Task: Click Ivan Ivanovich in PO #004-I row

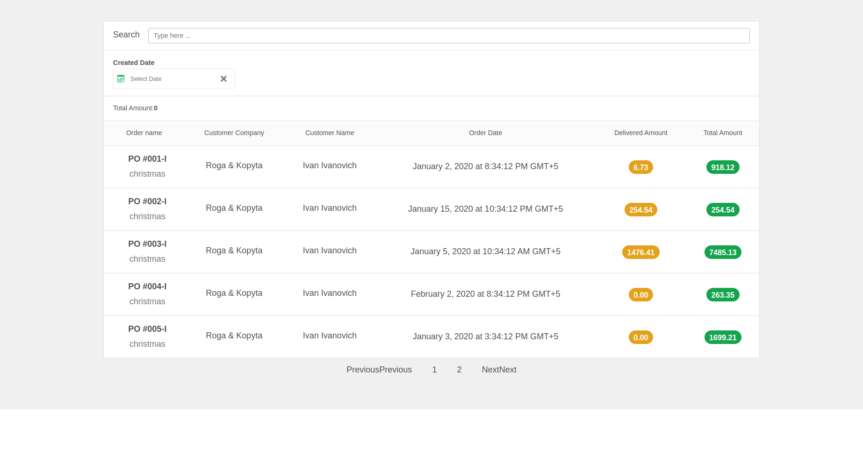Action: click(x=330, y=293)
